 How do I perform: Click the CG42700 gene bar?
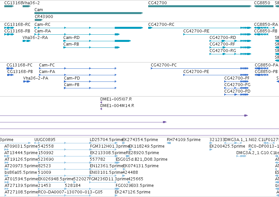pos(200,6)
